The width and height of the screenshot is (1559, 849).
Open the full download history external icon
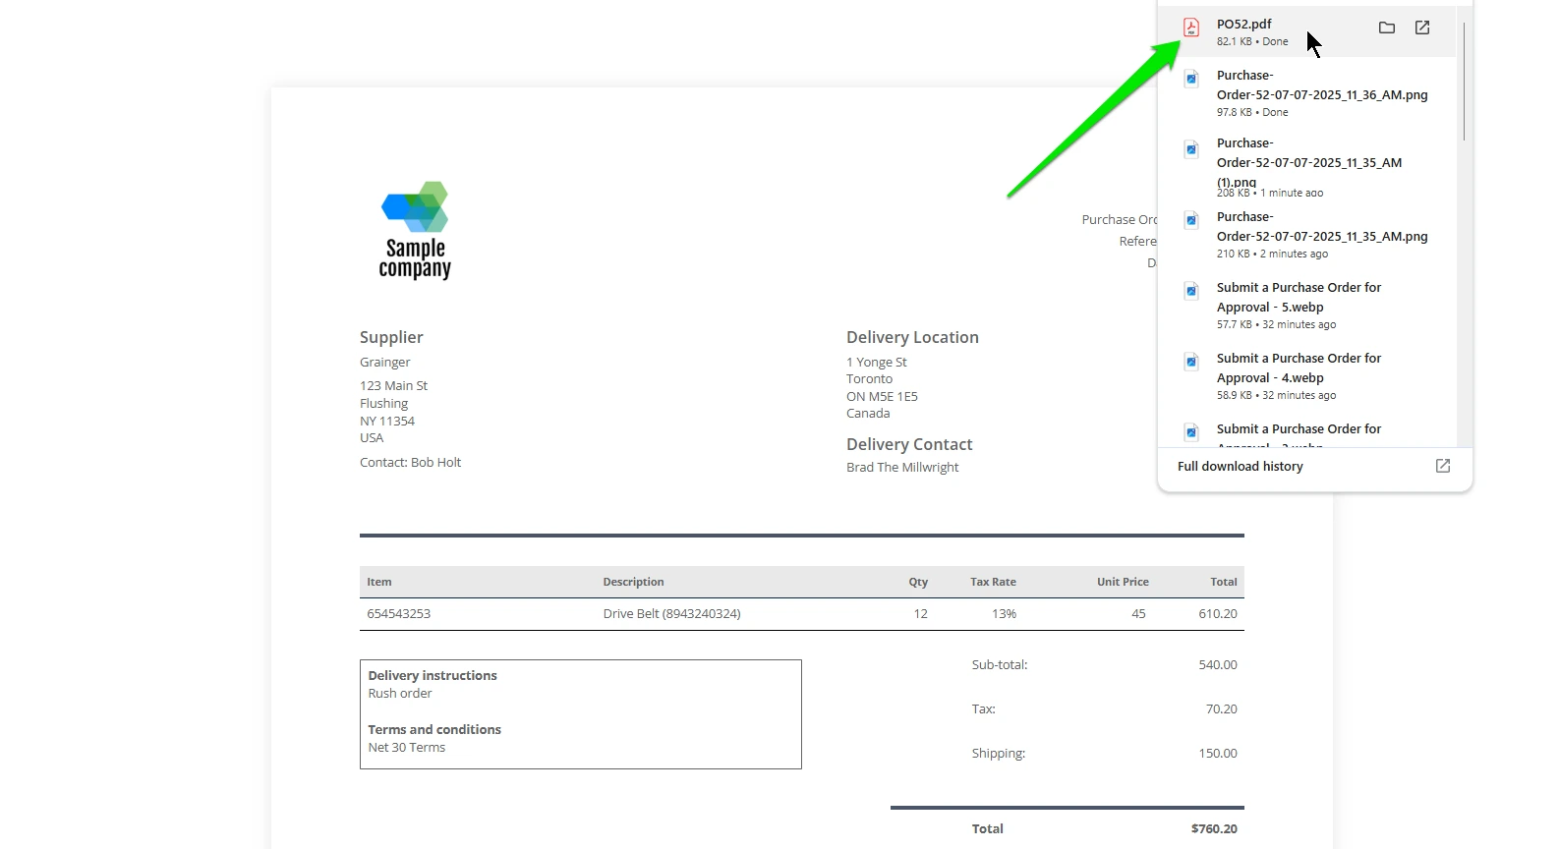(1443, 466)
